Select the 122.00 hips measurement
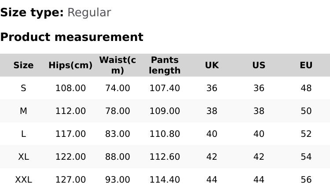Viewport: 330px width, 191px height. click(70, 157)
